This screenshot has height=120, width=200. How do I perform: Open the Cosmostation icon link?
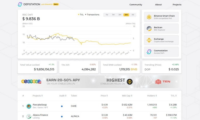coord(149,52)
